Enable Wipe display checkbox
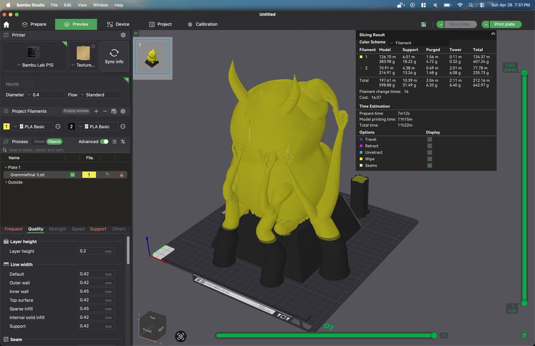This screenshot has height=346, width=535. (x=430, y=159)
